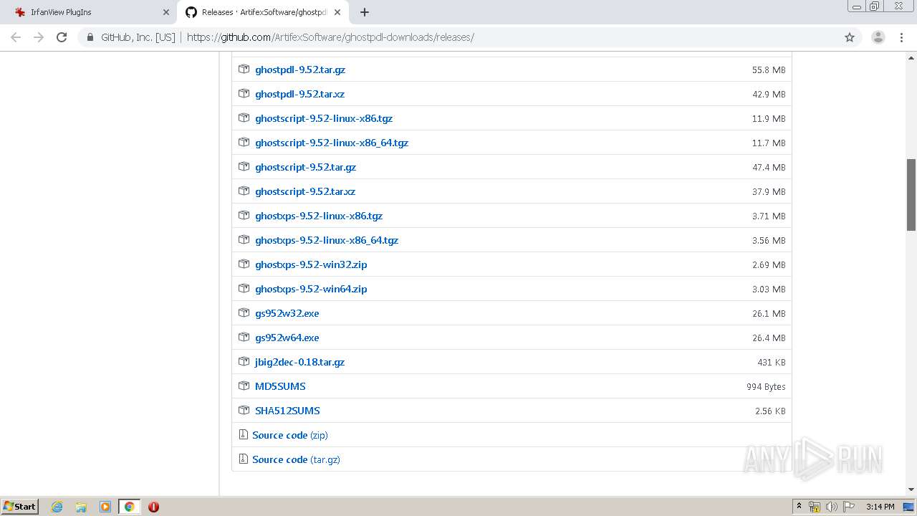Download ghostscript-9.52.tar.xz
Image resolution: width=917 pixels, height=516 pixels.
[x=305, y=191]
